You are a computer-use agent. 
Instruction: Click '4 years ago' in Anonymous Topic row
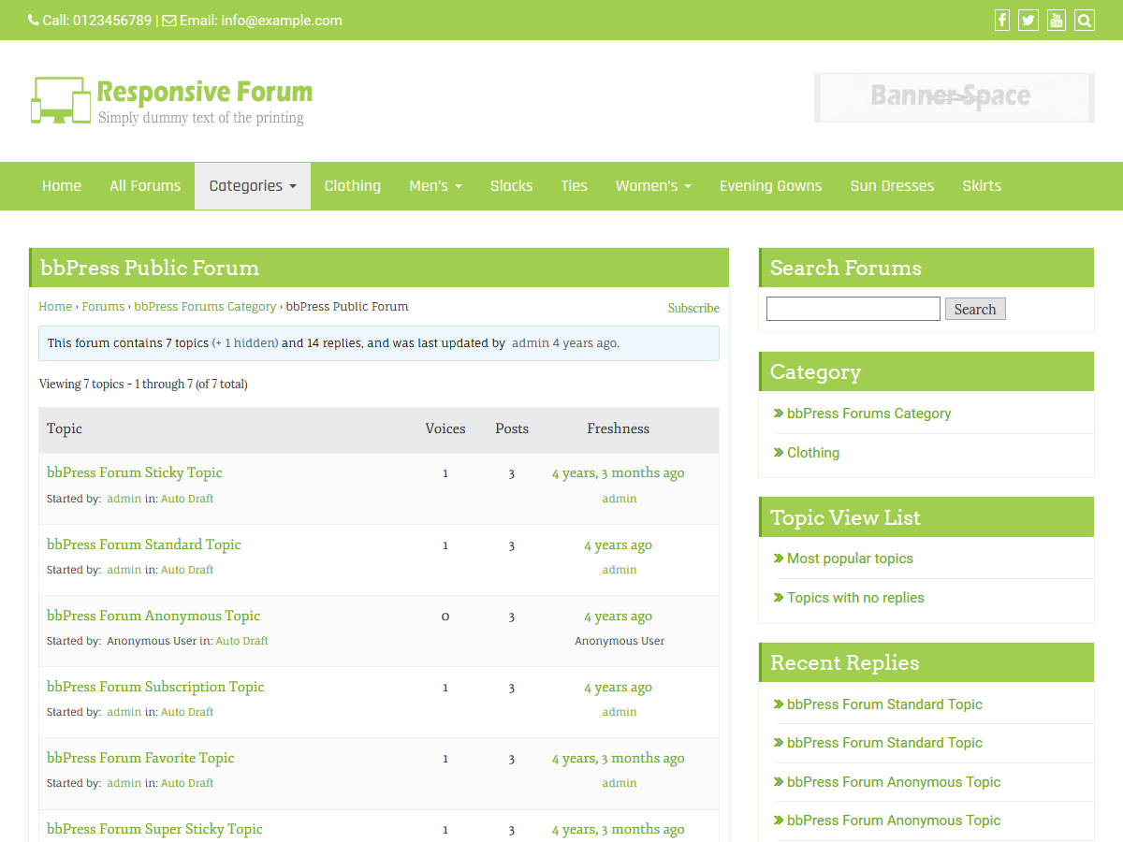[618, 617]
